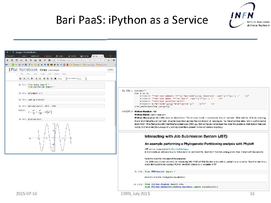Open the notebook Edit menu

(x=28, y=74)
